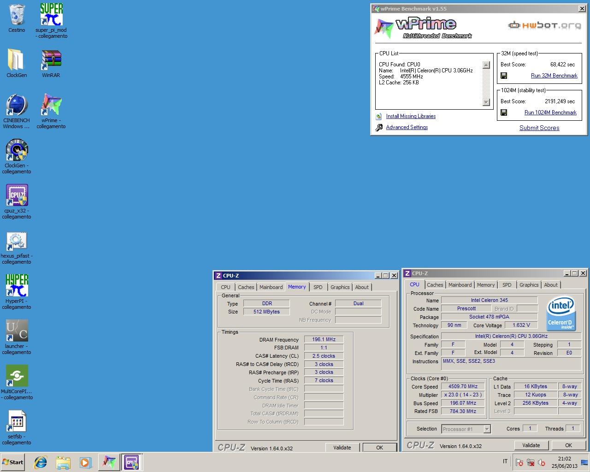
Task: Switch to wPrime taskbar button
Action: pos(109,462)
